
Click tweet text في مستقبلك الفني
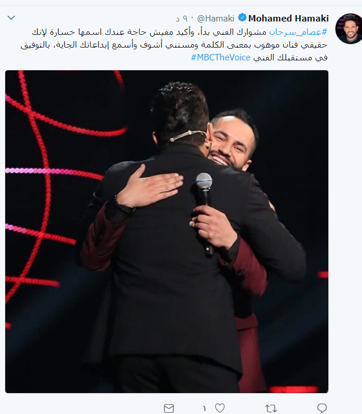click(291, 57)
